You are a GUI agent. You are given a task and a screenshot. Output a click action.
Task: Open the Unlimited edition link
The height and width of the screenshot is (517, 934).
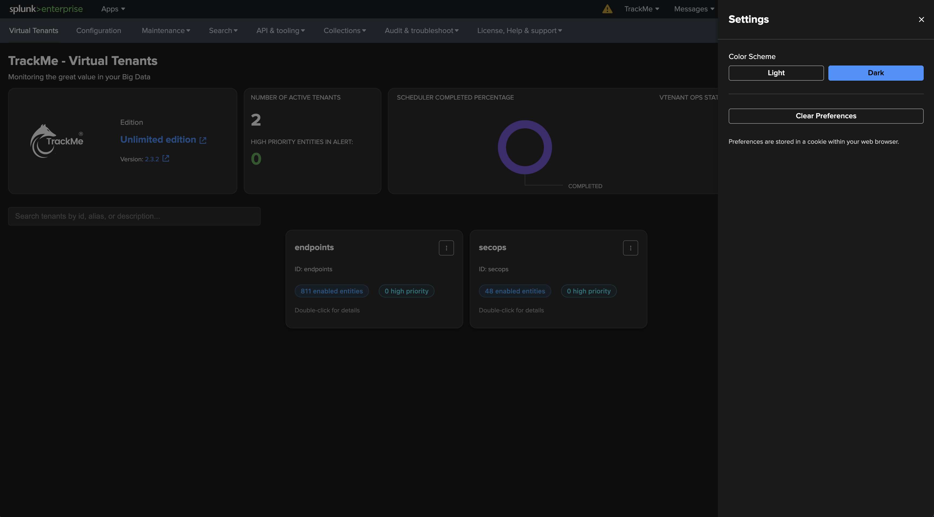pos(158,140)
